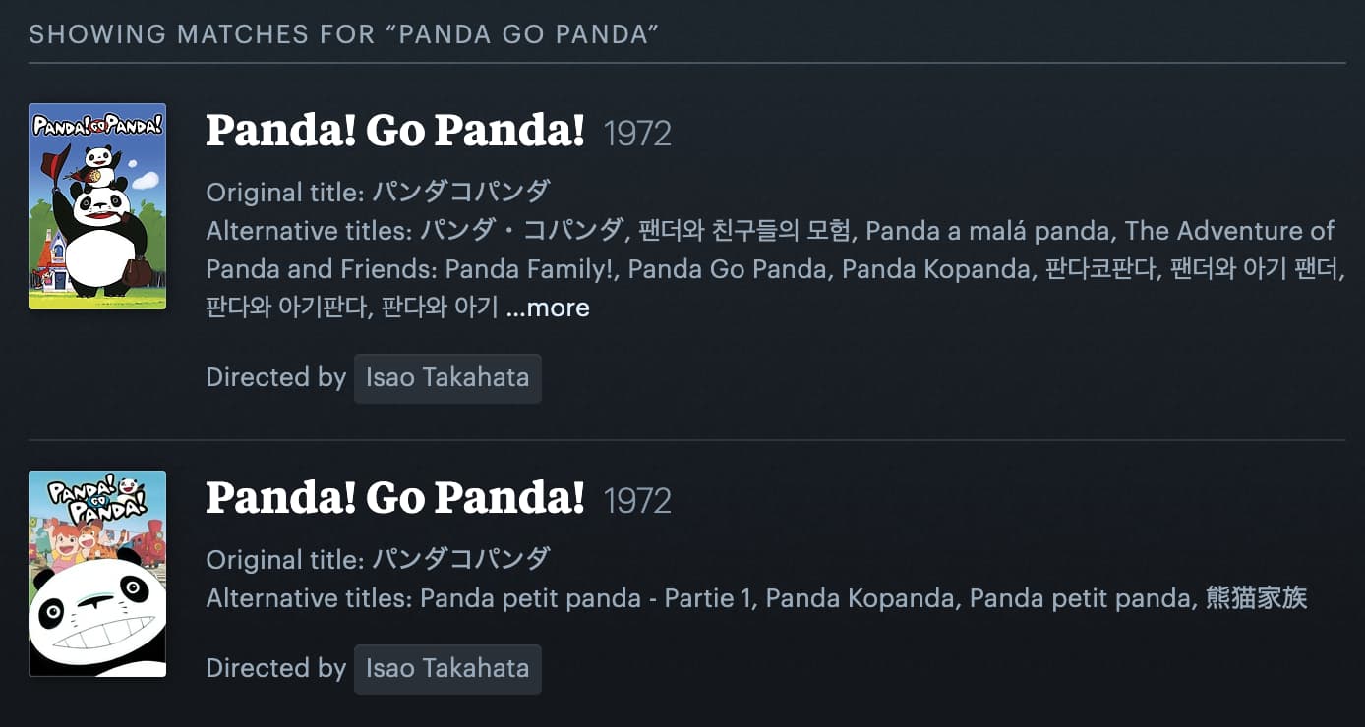Select the 1972 year link in the second result
The width and height of the screenshot is (1365, 727).
[x=637, y=501]
